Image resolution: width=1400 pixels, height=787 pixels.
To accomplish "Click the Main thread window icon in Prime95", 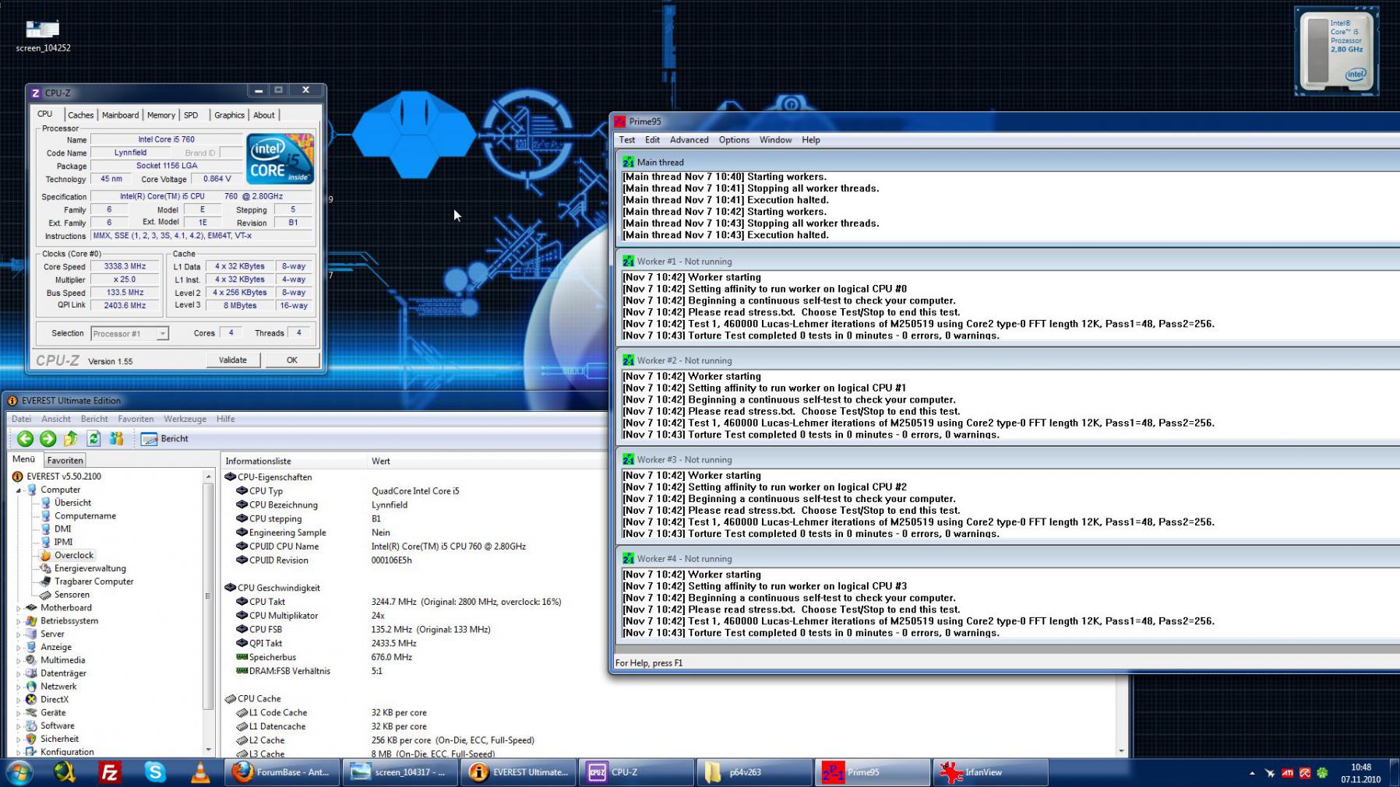I will coord(628,162).
